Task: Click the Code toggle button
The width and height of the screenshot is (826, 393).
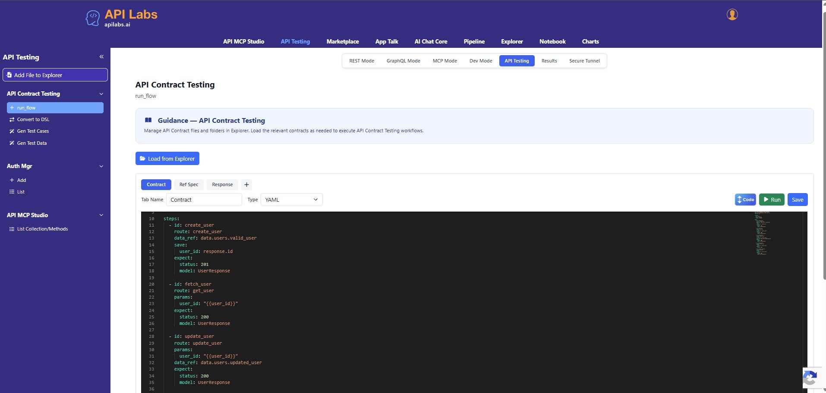Action: click(x=745, y=200)
